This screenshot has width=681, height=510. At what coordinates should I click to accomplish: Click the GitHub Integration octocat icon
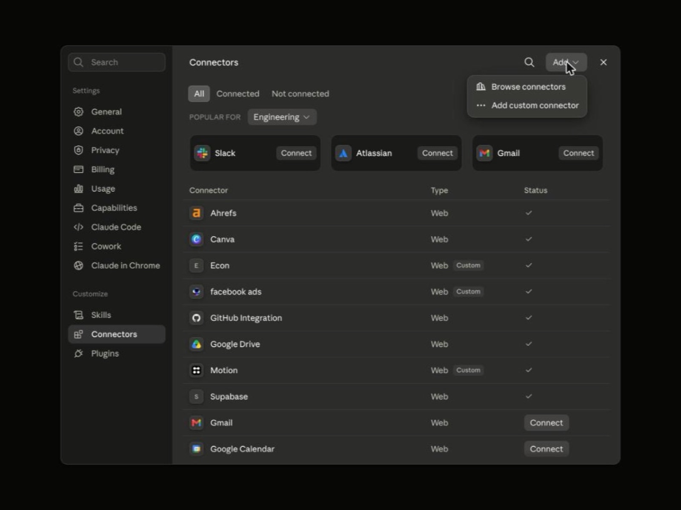[196, 318]
